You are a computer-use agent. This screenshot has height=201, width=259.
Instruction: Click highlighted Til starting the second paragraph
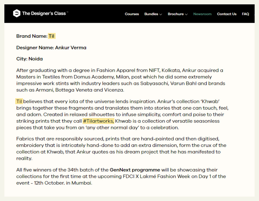click(19, 102)
